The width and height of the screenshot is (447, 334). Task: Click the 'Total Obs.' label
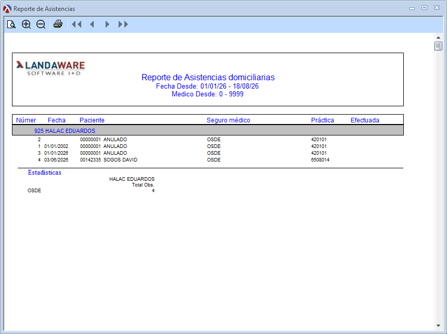pos(143,185)
